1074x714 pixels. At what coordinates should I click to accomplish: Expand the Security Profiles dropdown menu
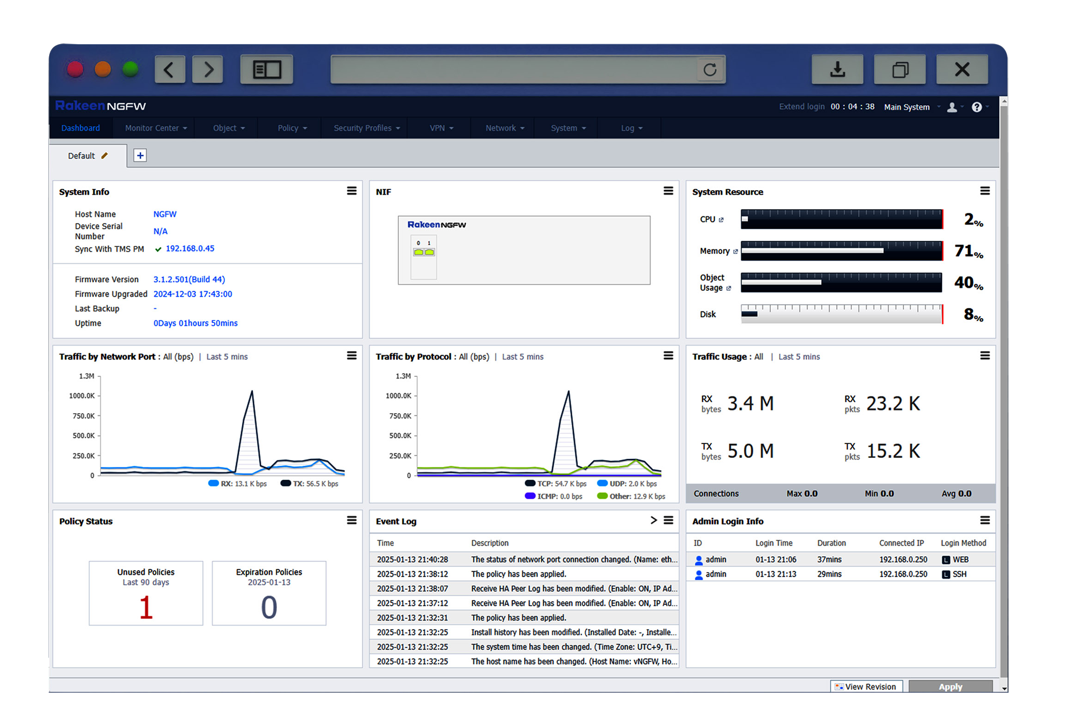click(366, 128)
